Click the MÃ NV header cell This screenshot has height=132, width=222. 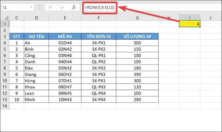pyautogui.click(x=65, y=36)
